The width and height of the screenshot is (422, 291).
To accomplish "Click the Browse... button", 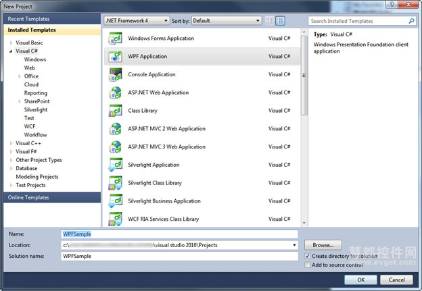I will 323,245.
